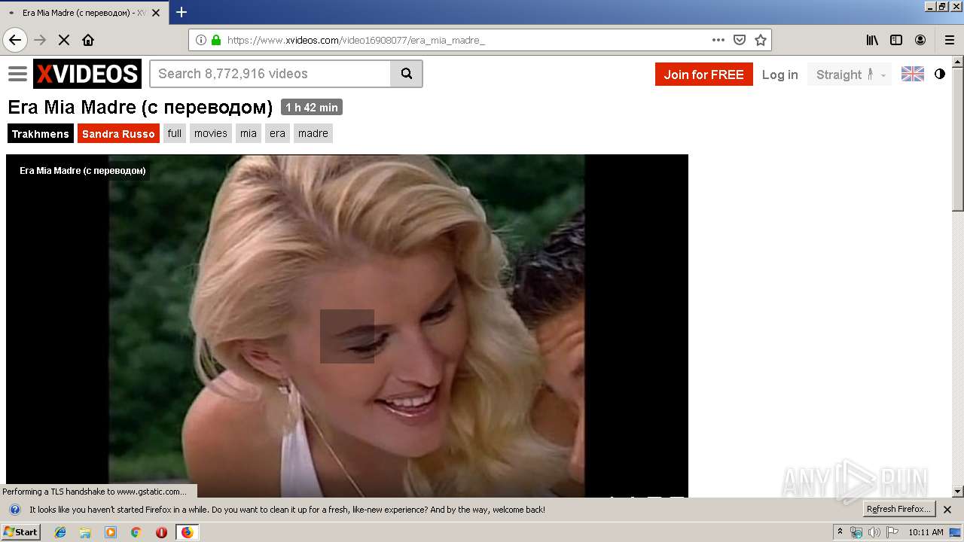This screenshot has height=542, width=964.
Task: Close the Era Mia Madre tab
Action: [156, 13]
